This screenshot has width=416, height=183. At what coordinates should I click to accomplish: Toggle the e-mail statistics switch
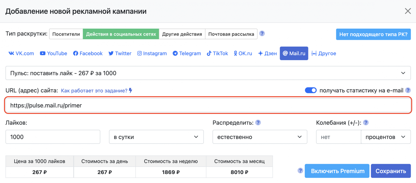[311, 90]
